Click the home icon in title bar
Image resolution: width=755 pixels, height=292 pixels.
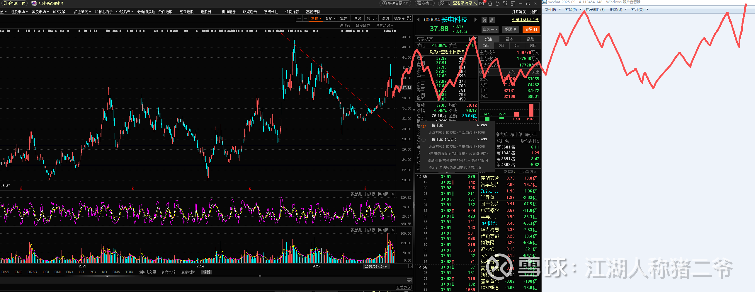[490, 4]
